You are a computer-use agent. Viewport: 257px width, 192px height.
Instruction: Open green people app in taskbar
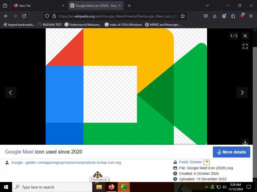coord(124,187)
